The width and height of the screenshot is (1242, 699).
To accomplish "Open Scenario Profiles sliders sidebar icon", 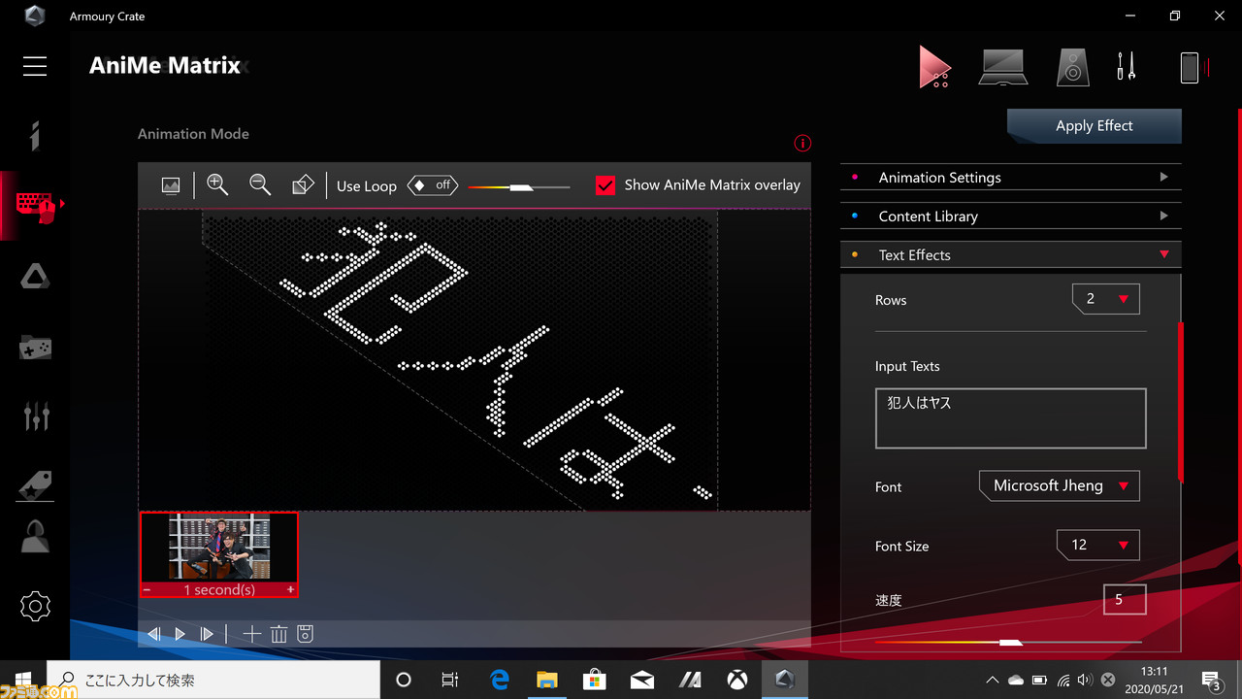I will (36, 415).
